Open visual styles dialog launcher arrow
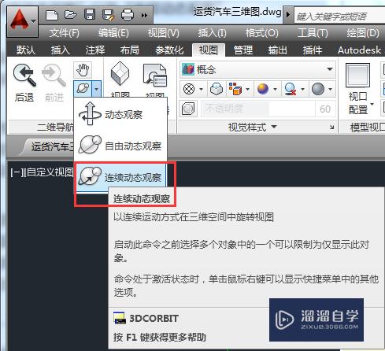 click(x=331, y=127)
